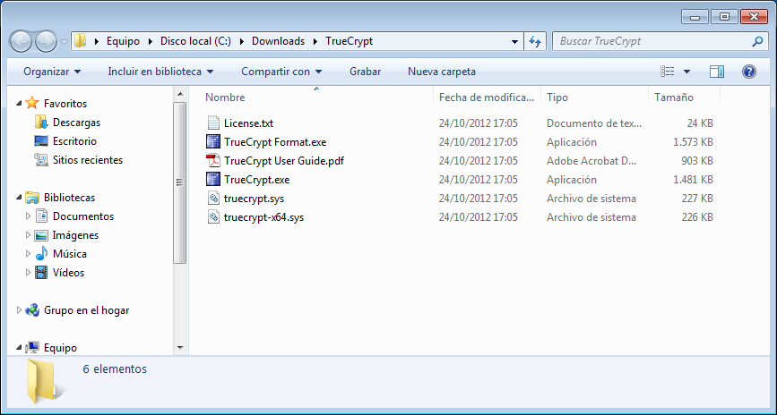Viewport: 777px width, 415px height.
Task: Open the Incluir en biblioteca menu
Action: pyautogui.click(x=160, y=72)
